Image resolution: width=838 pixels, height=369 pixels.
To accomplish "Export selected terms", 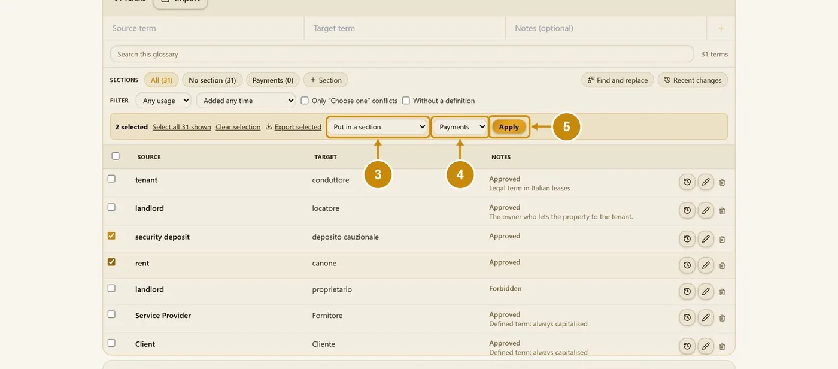I will 293,127.
